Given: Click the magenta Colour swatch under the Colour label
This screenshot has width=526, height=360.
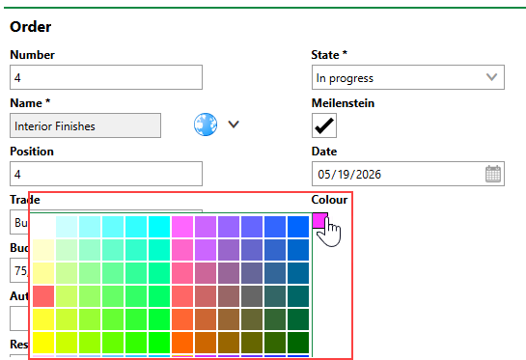Looking at the screenshot, I should click(x=320, y=220).
